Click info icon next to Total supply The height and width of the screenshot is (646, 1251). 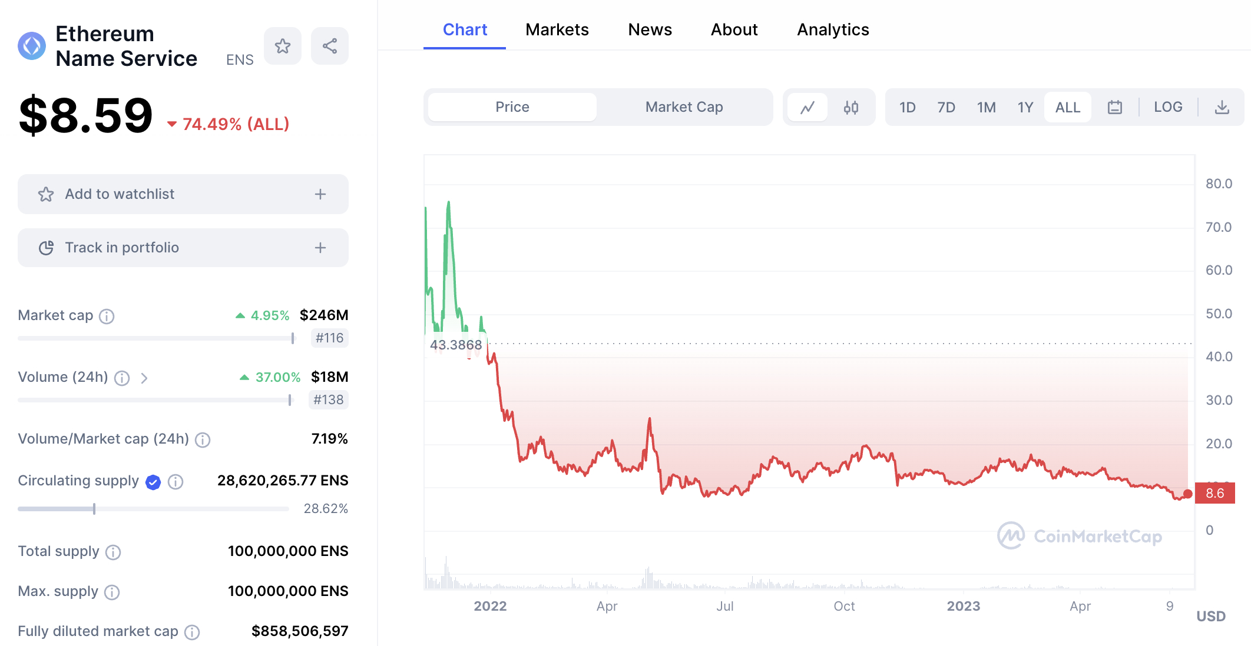click(x=113, y=552)
